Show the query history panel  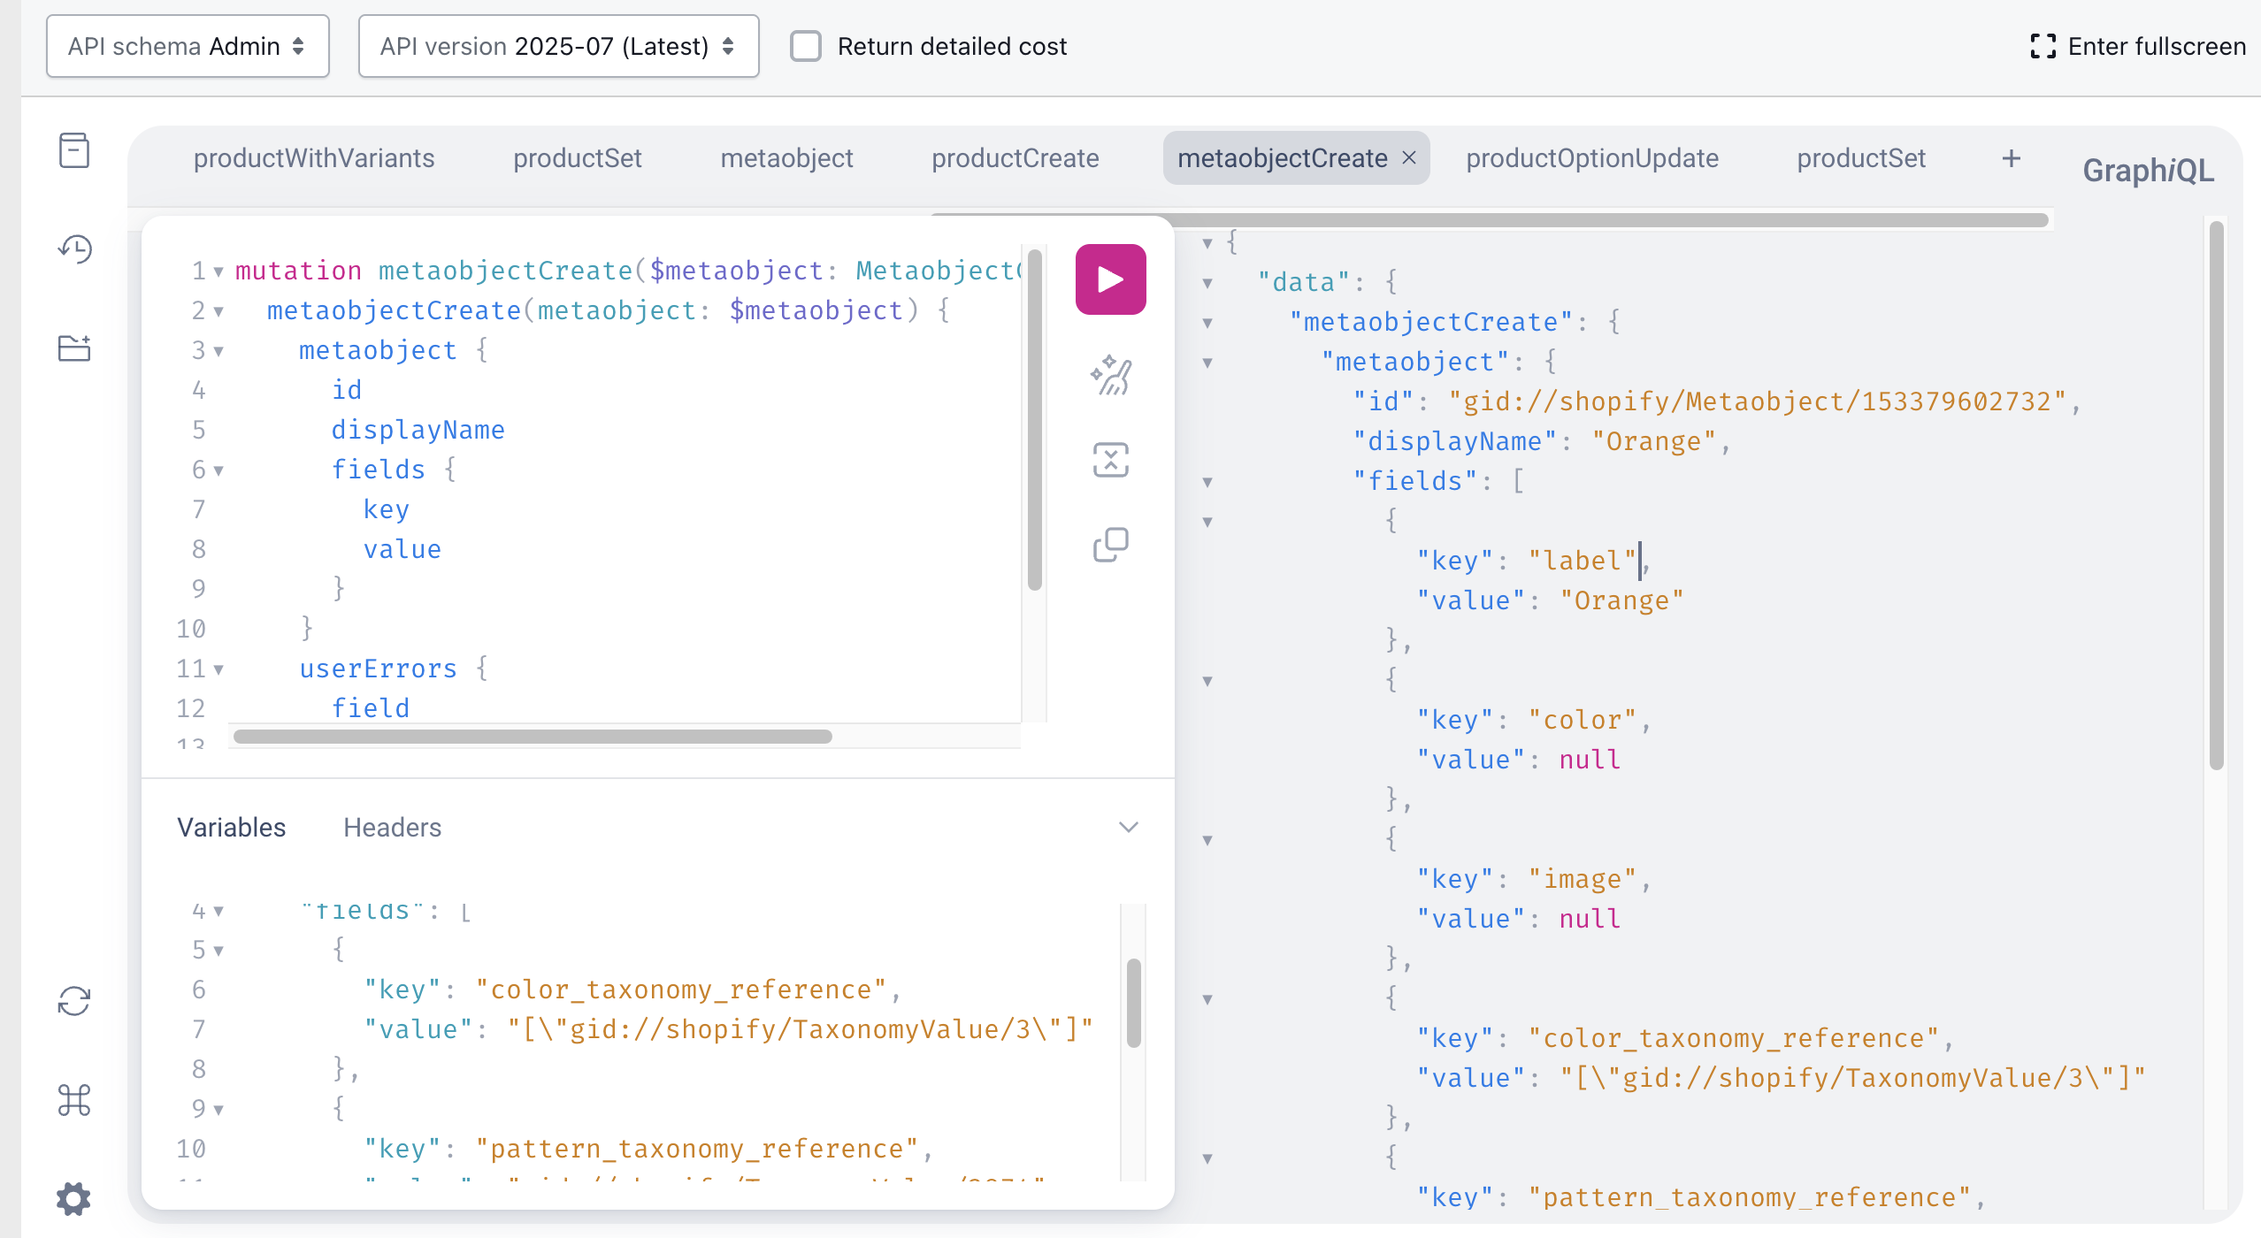coord(74,249)
